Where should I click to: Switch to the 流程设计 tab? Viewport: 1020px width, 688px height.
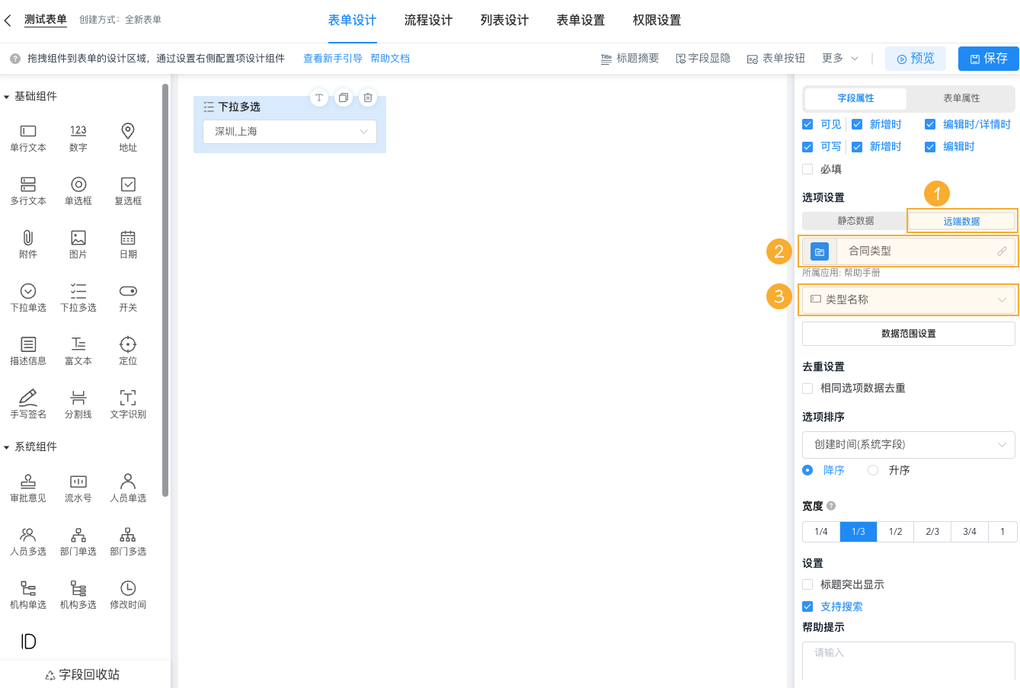tap(428, 21)
